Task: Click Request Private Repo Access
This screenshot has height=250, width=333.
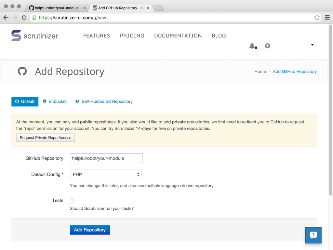Action: 46,138
